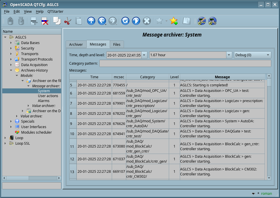Viewport: 280px width, 198px height.
Task: Open the manual book icon
Action: coord(186,21)
